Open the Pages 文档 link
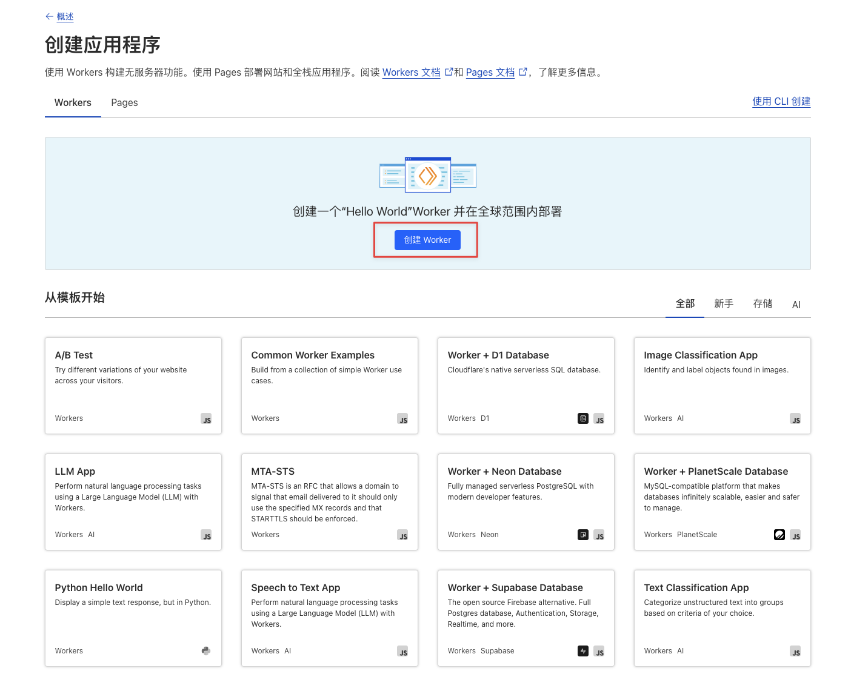The width and height of the screenshot is (851, 677). point(490,72)
